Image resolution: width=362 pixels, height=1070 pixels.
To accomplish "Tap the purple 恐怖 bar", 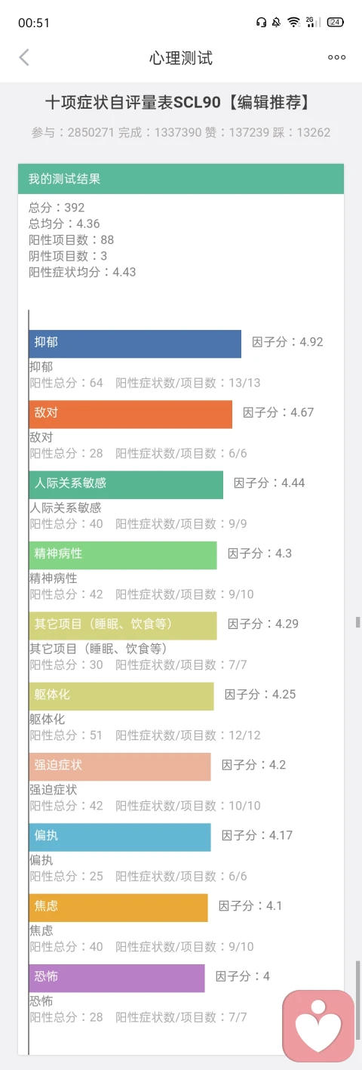I will 117,978.
